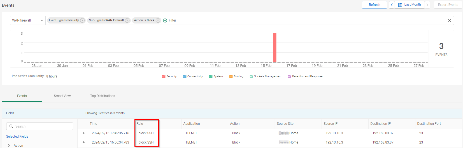Remove the Event Type Is Security filter
Viewport: 463px width, 148px height.
82,20
